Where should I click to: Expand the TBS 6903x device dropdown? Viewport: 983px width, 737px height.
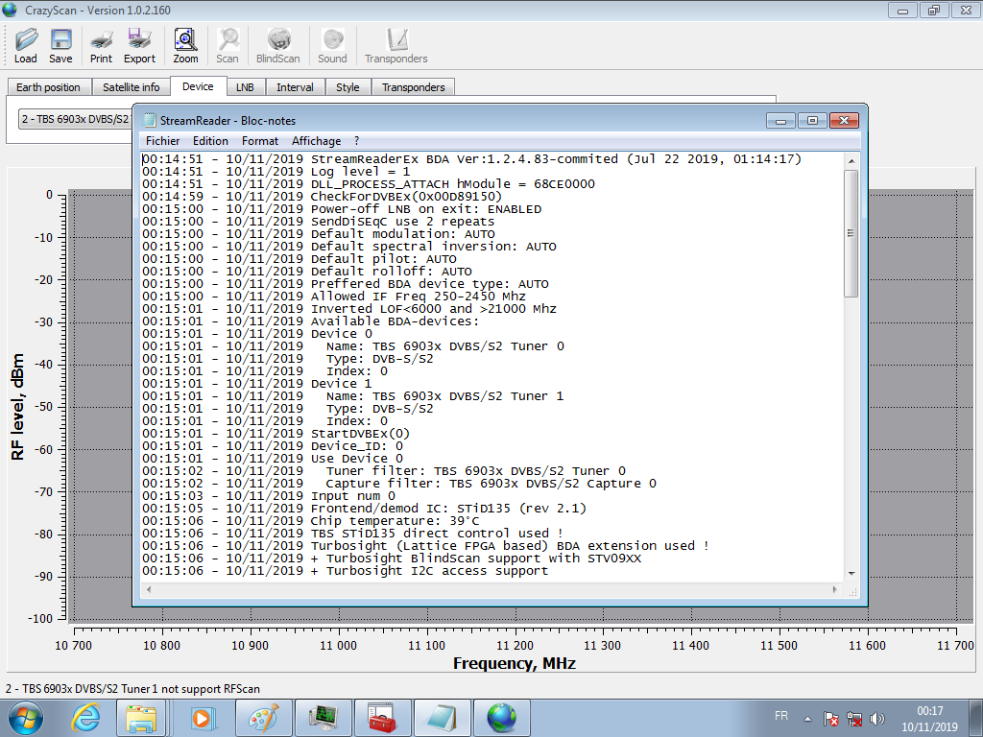(x=75, y=119)
